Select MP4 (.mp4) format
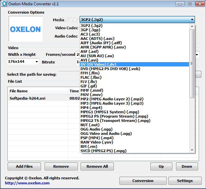 click(x=134, y=108)
